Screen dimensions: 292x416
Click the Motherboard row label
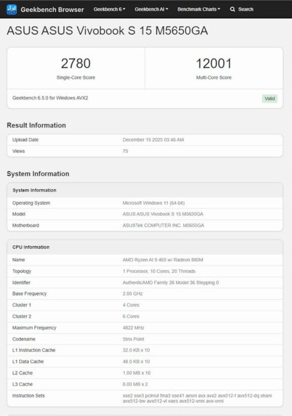point(26,225)
